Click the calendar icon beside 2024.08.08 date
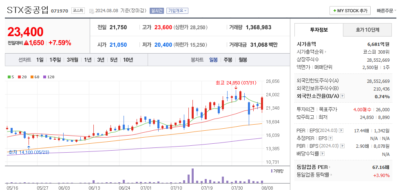The height and width of the screenshot is (190, 398). (x=91, y=11)
